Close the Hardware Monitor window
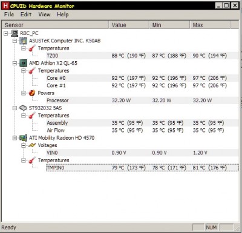 click(x=235, y=5)
